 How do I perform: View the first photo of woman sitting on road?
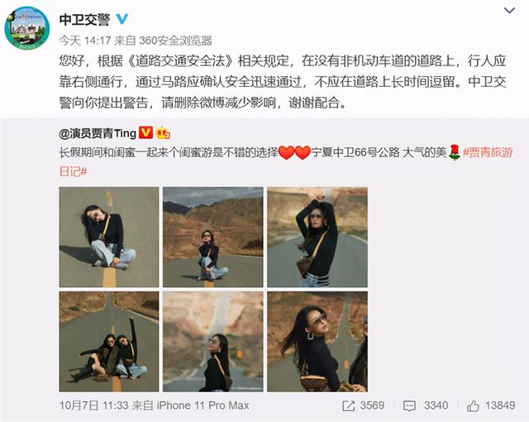click(109, 237)
